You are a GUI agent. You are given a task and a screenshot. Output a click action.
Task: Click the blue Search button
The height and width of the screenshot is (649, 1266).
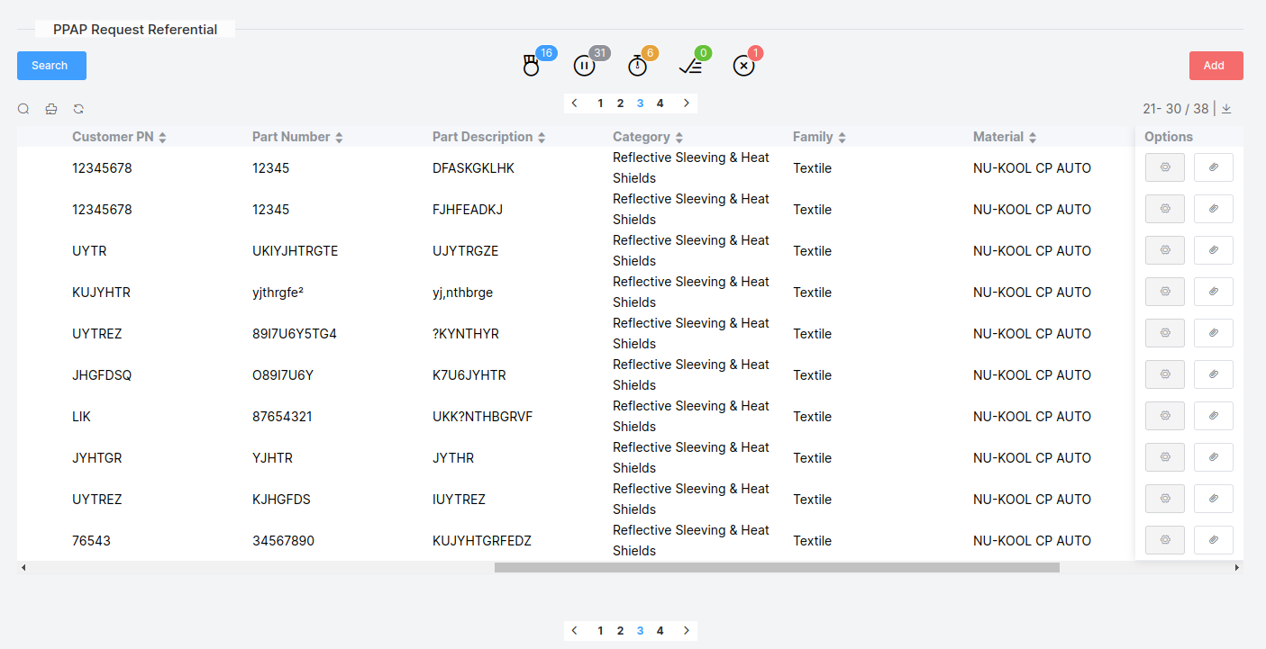coord(51,66)
